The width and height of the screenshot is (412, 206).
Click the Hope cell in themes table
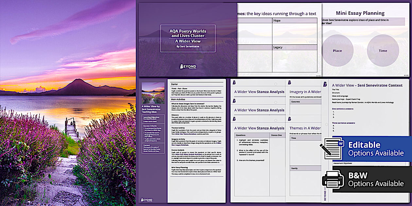tap(294, 21)
